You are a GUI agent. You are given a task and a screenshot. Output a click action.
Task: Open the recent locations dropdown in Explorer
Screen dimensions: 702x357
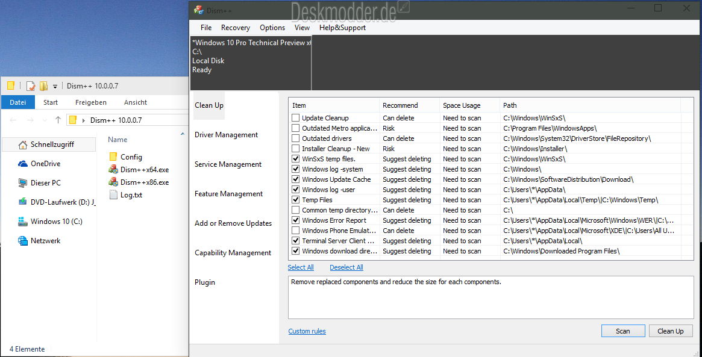coord(45,120)
